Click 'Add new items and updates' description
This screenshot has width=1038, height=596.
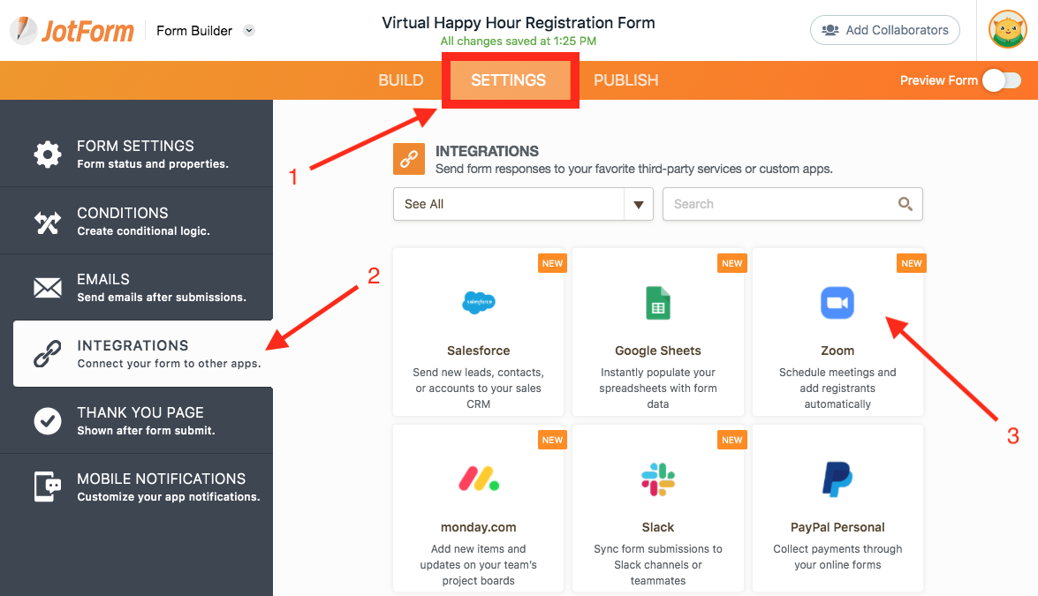[x=479, y=565]
